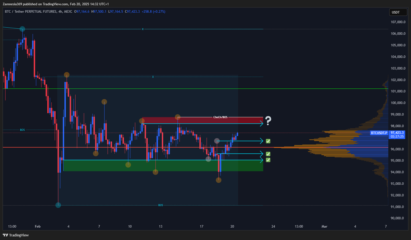Screen dimensions: 411x240
Task: Click the 106,000.0 price axis label
Action: point(398,34)
